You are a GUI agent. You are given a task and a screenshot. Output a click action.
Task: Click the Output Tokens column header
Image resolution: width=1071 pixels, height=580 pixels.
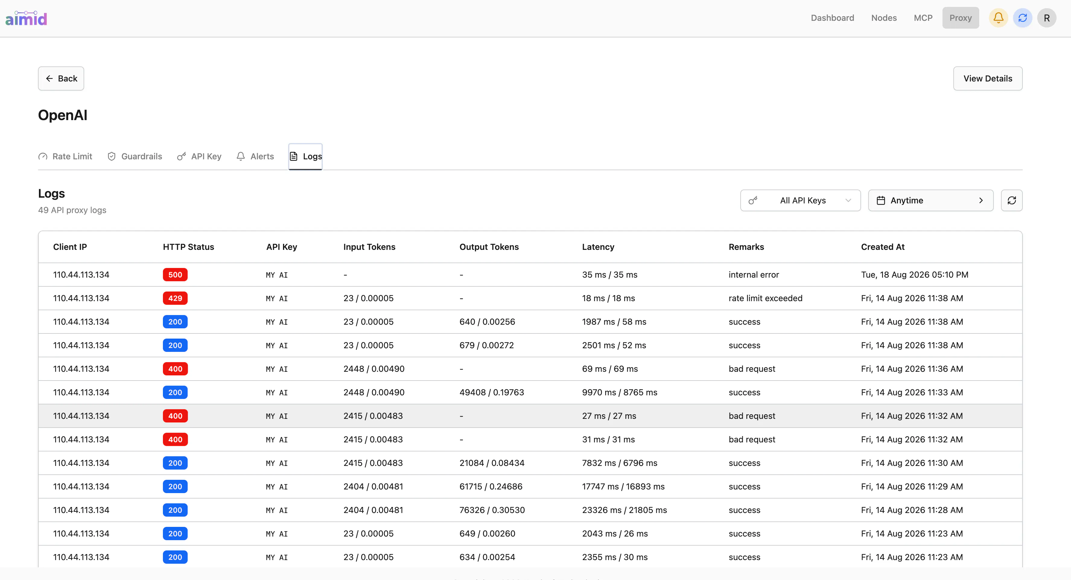[489, 247]
